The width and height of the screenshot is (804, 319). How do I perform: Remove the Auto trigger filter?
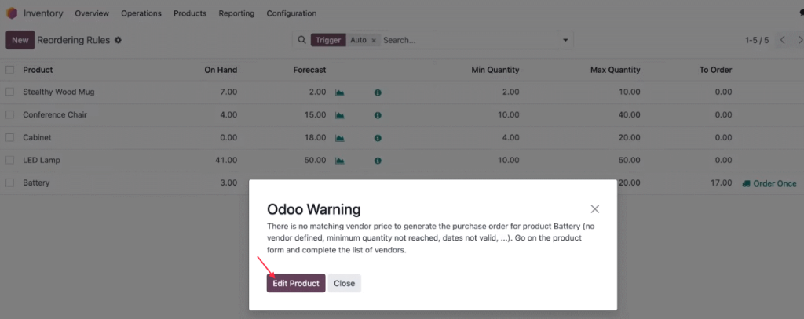click(x=373, y=40)
